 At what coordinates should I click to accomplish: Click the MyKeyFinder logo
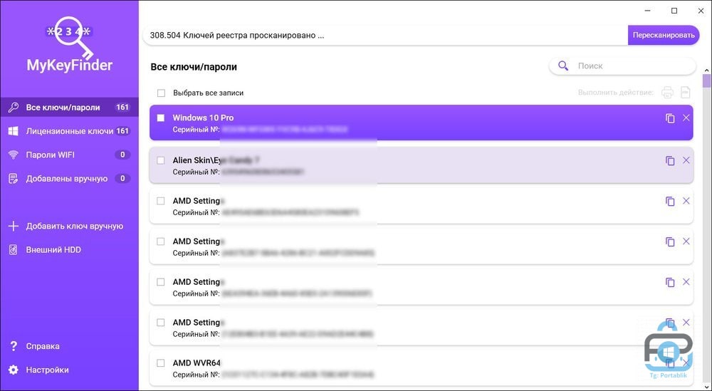70,44
